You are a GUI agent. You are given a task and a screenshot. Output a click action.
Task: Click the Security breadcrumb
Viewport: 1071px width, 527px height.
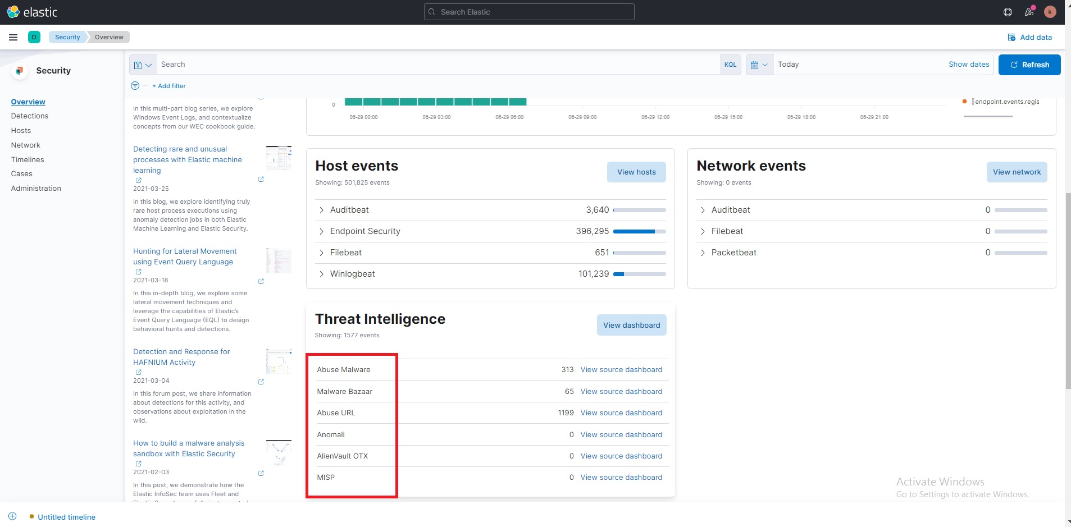click(67, 37)
